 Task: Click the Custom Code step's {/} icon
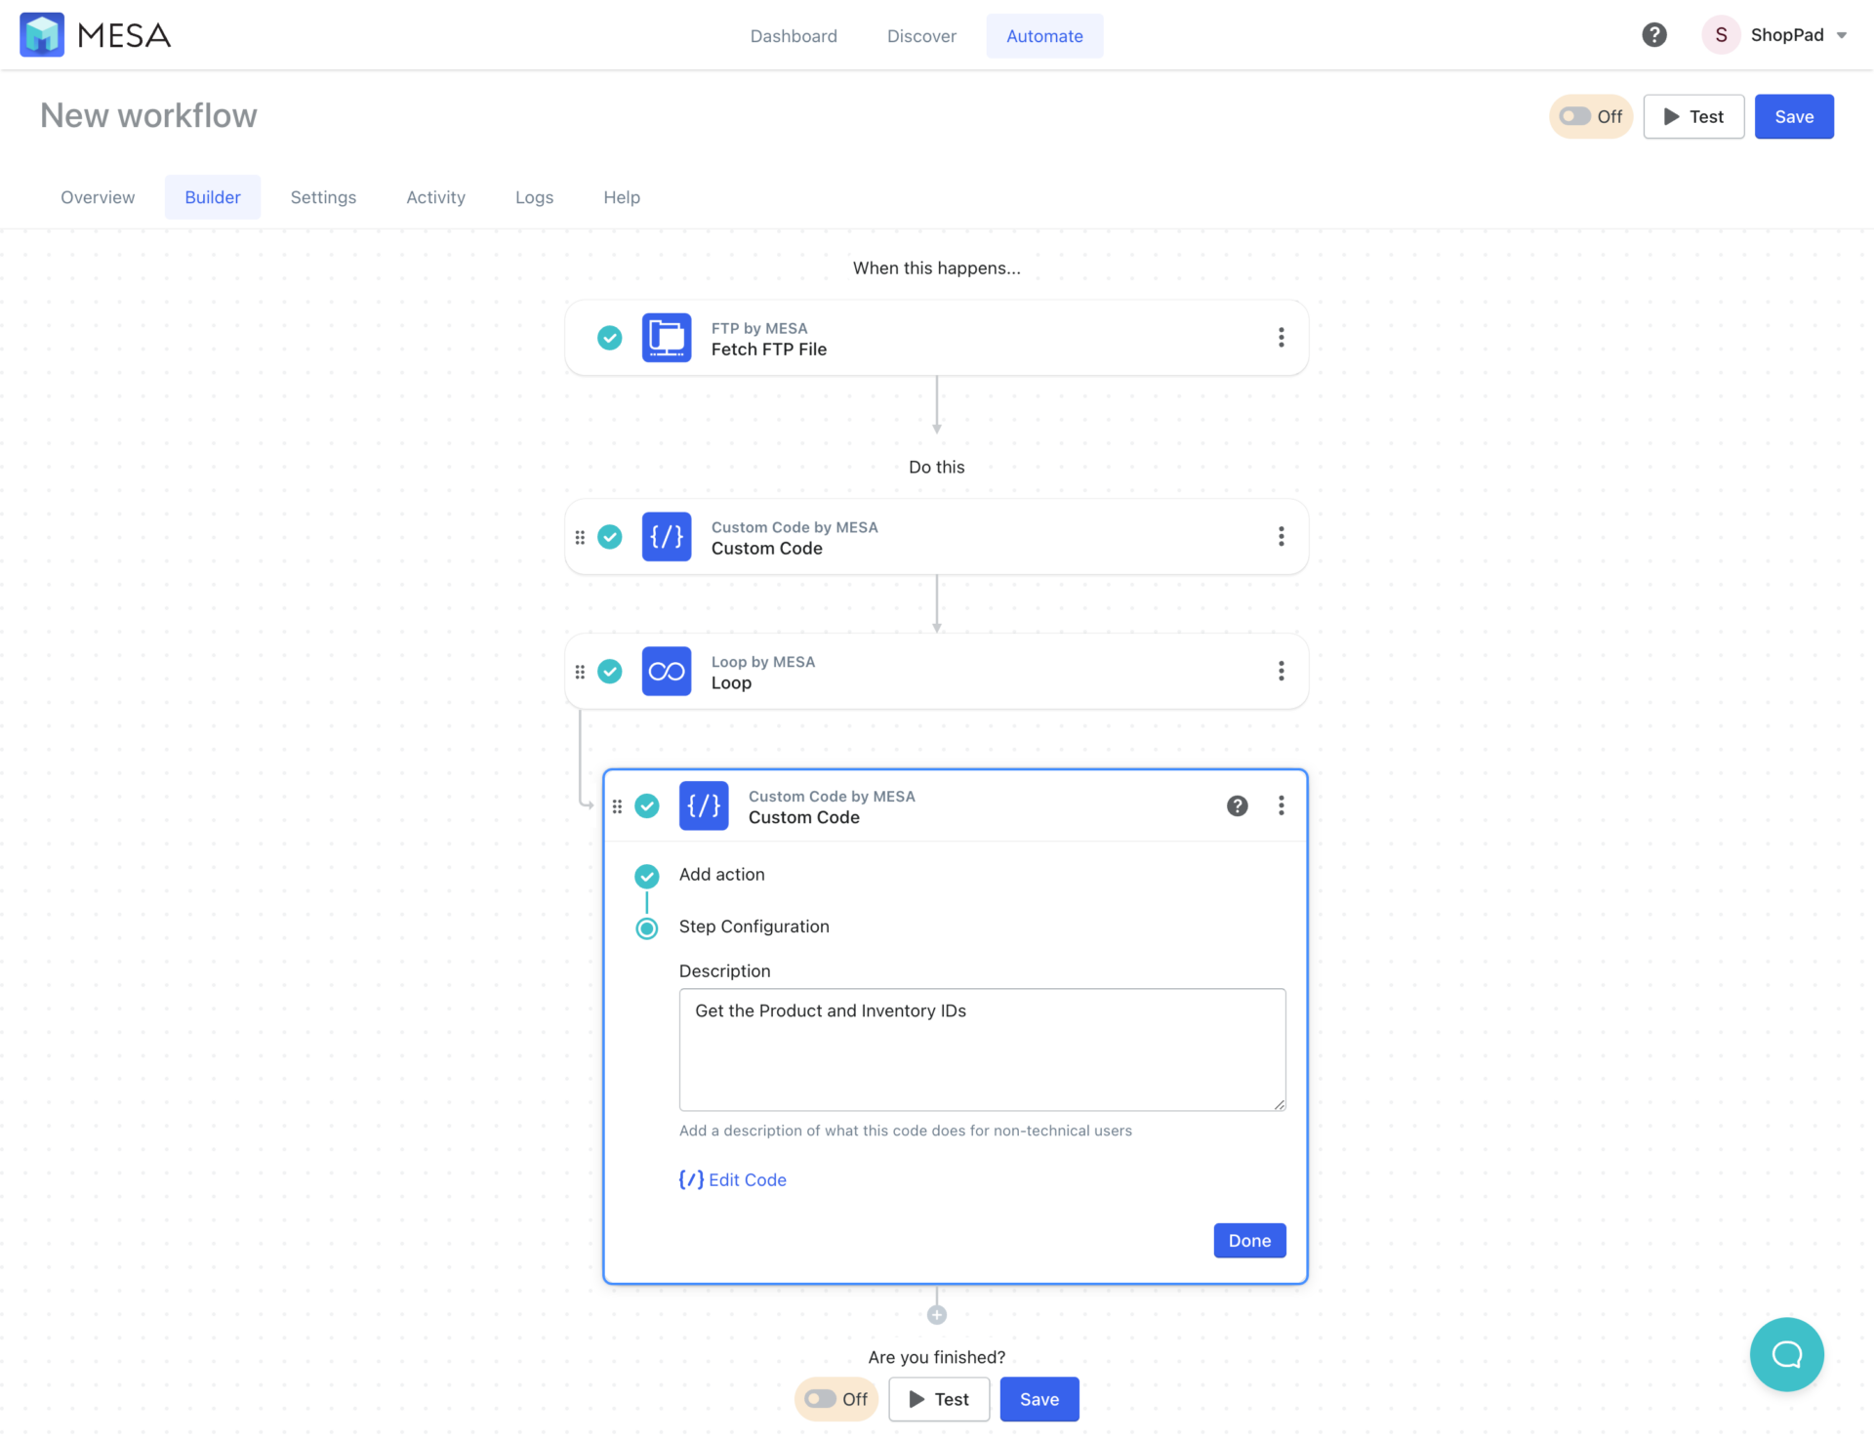[x=667, y=536]
